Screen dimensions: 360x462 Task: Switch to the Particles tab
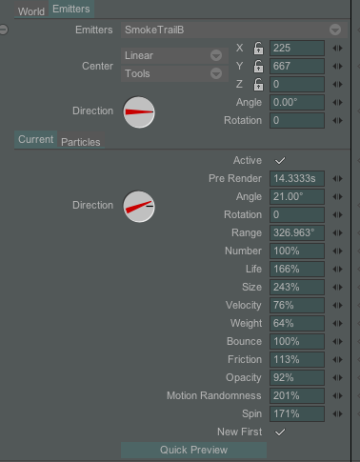point(81,142)
